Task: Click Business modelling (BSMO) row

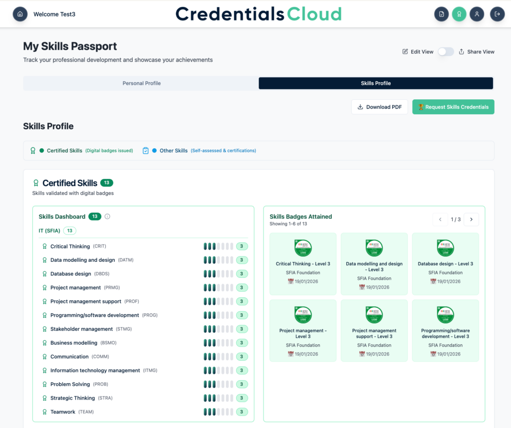Action: tap(143, 343)
